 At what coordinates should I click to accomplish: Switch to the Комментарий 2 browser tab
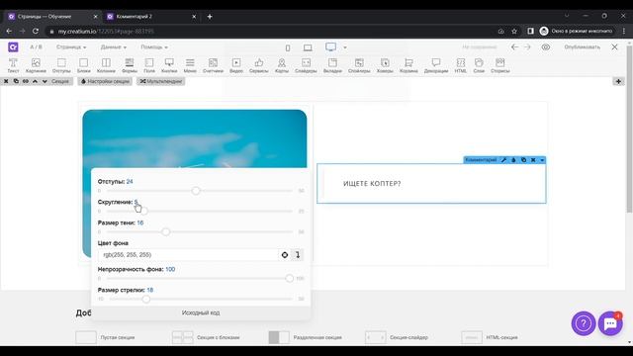(x=150, y=17)
